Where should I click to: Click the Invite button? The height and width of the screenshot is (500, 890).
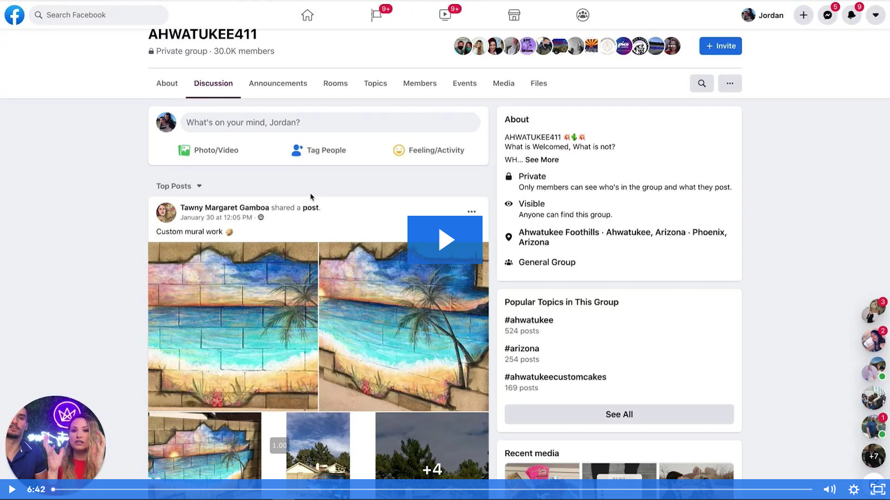[x=720, y=46]
